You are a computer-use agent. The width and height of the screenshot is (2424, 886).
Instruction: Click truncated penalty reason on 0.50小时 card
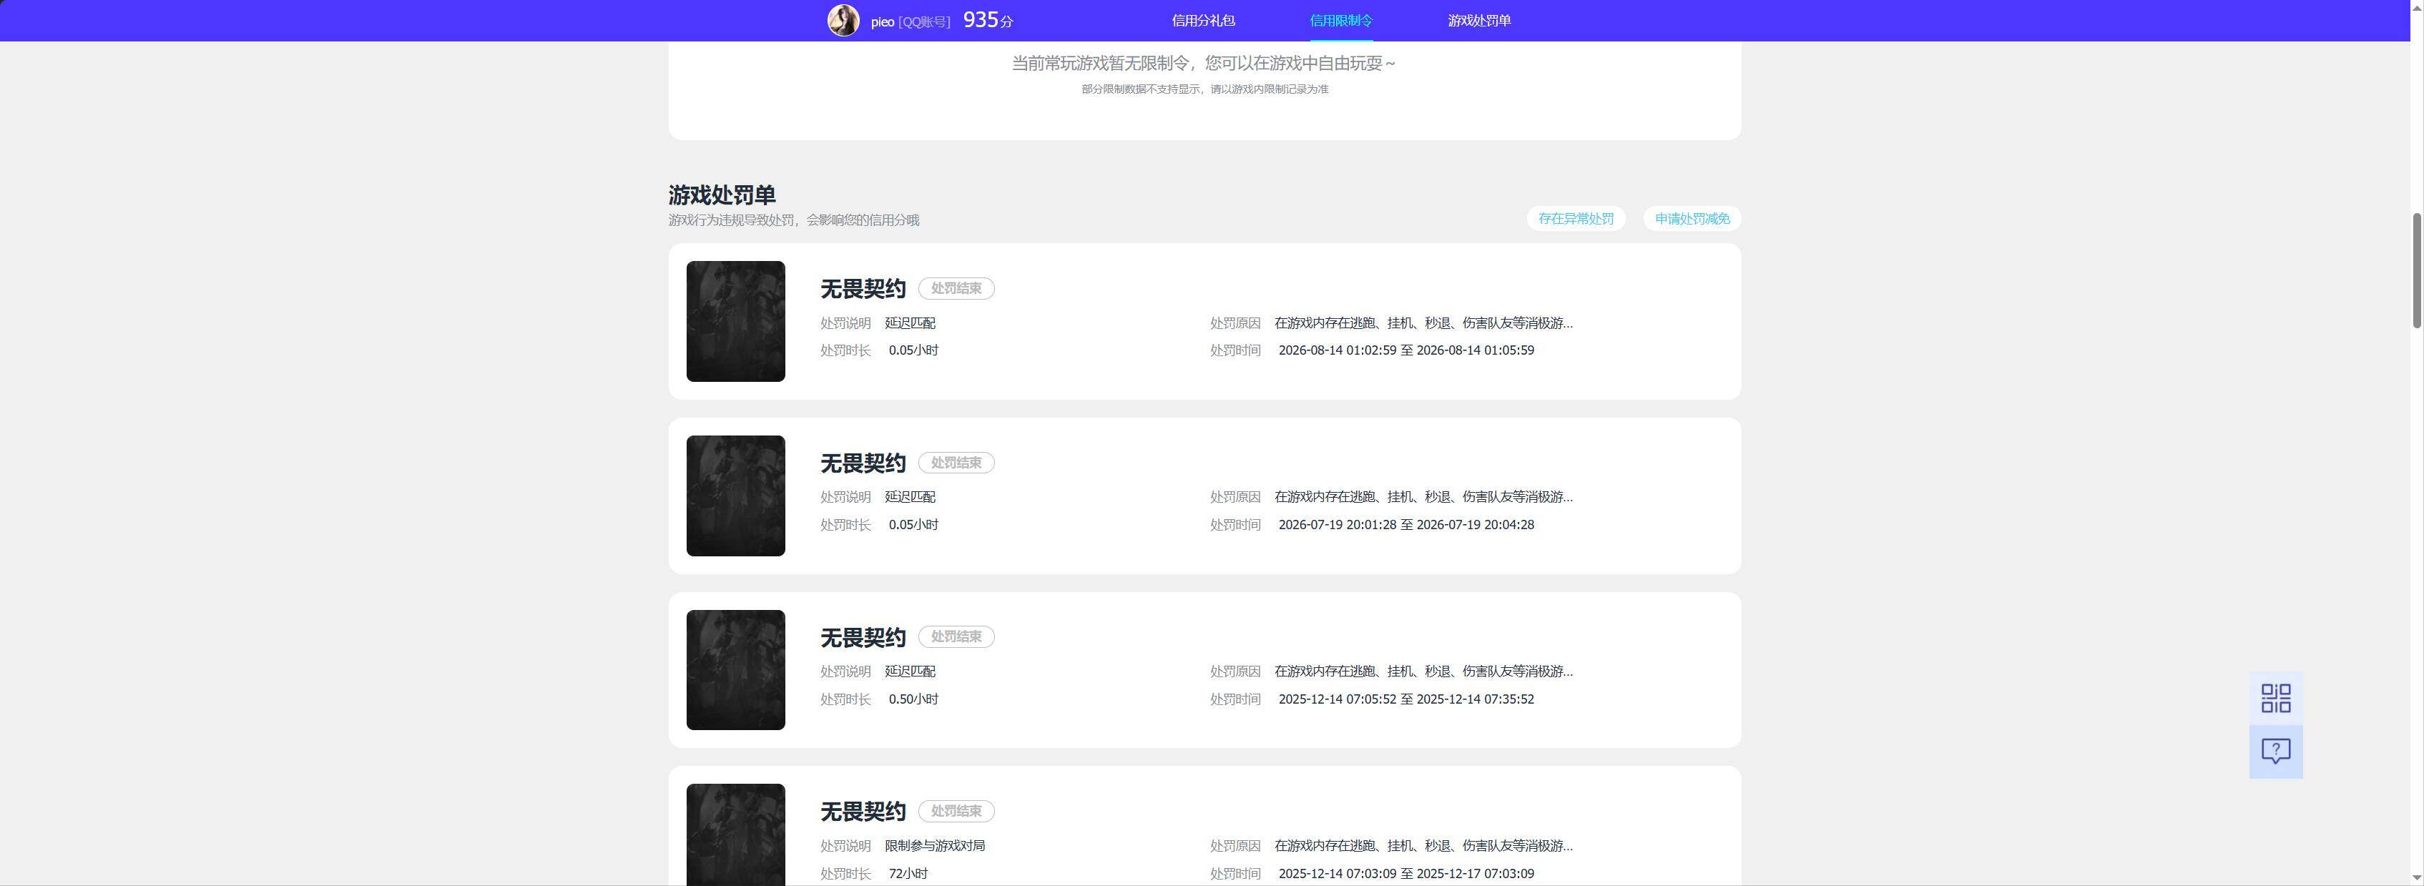click(x=1423, y=671)
